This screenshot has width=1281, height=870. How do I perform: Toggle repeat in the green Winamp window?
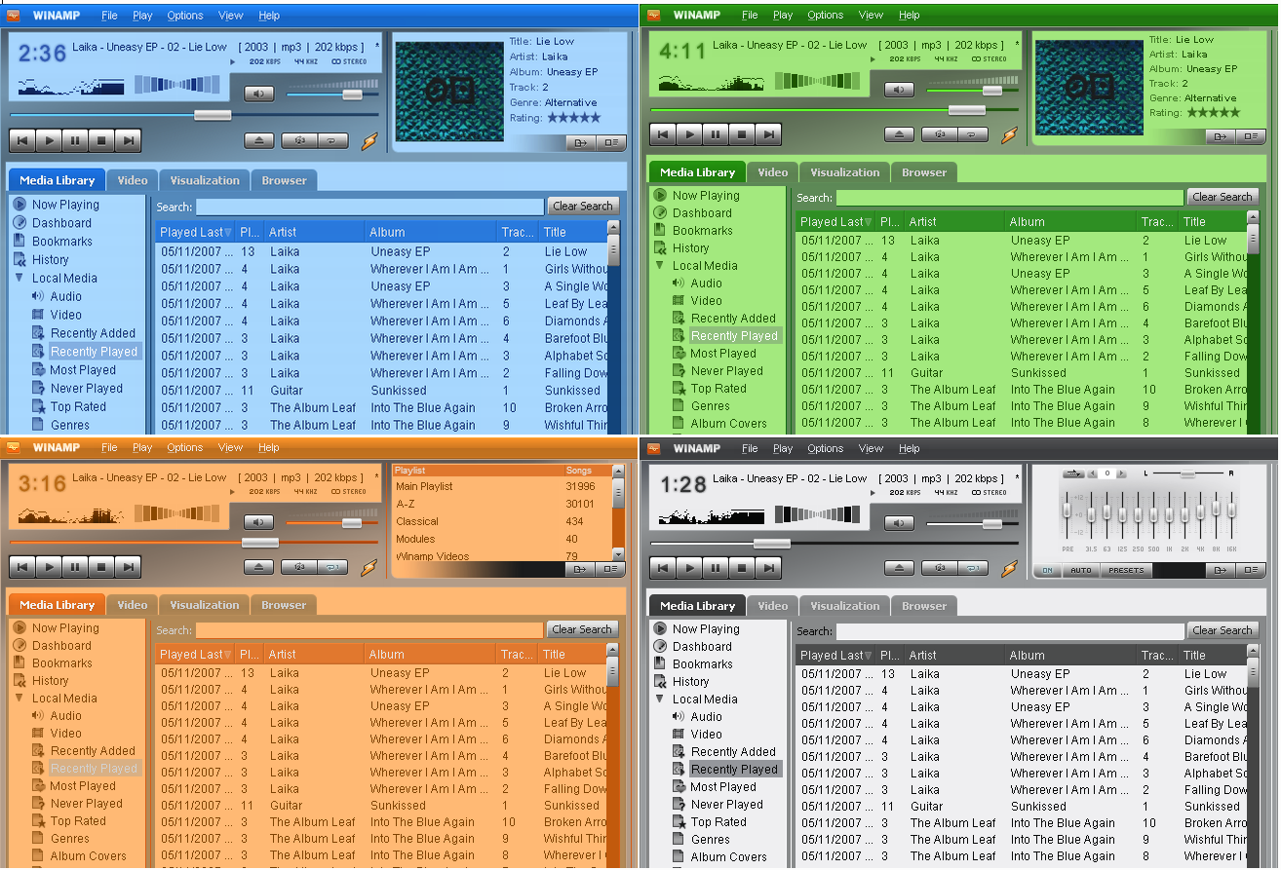tap(973, 134)
